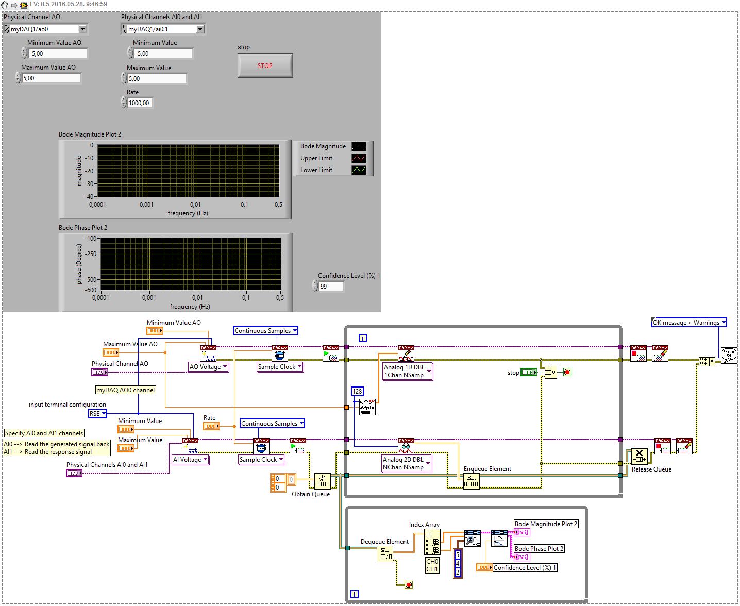This screenshot has width=740, height=606.
Task: Click the Obtain Queue node
Action: tap(323, 481)
